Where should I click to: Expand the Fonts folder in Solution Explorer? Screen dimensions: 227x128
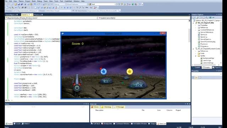[x=195, y=53]
